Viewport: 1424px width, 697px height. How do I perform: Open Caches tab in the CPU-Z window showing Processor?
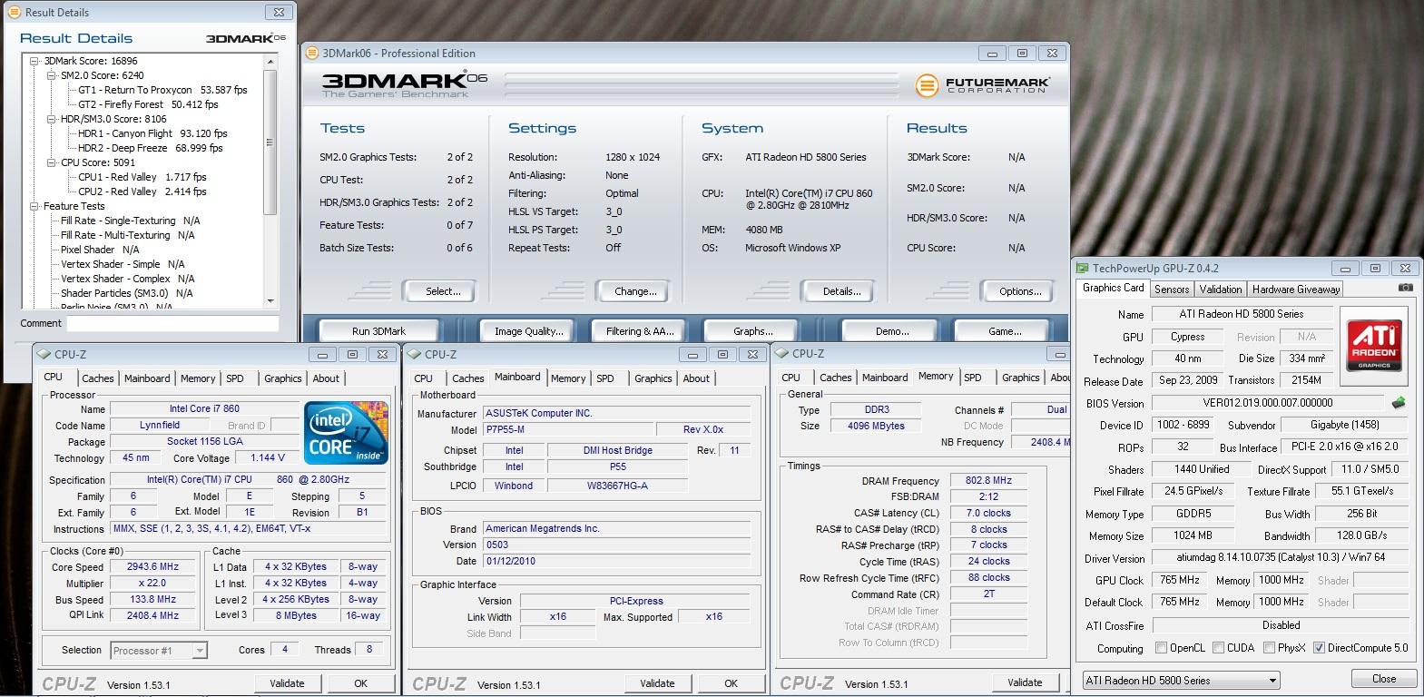pos(98,378)
